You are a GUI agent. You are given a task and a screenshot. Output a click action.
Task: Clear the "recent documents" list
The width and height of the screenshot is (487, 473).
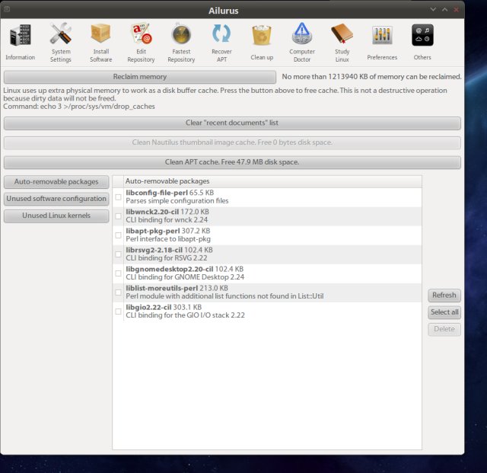coord(232,123)
